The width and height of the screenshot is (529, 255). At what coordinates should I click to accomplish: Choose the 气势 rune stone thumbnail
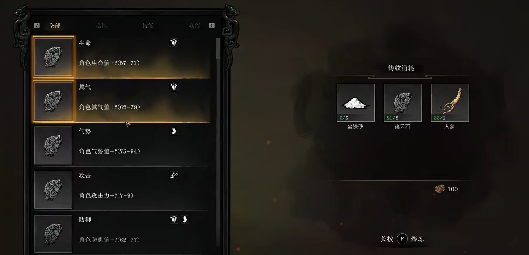pos(53,145)
